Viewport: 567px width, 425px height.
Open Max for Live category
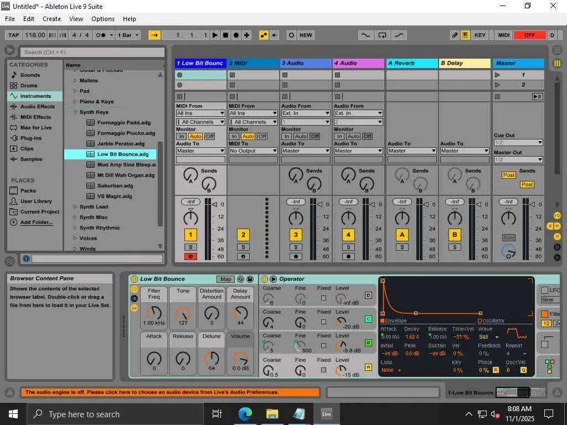point(36,128)
